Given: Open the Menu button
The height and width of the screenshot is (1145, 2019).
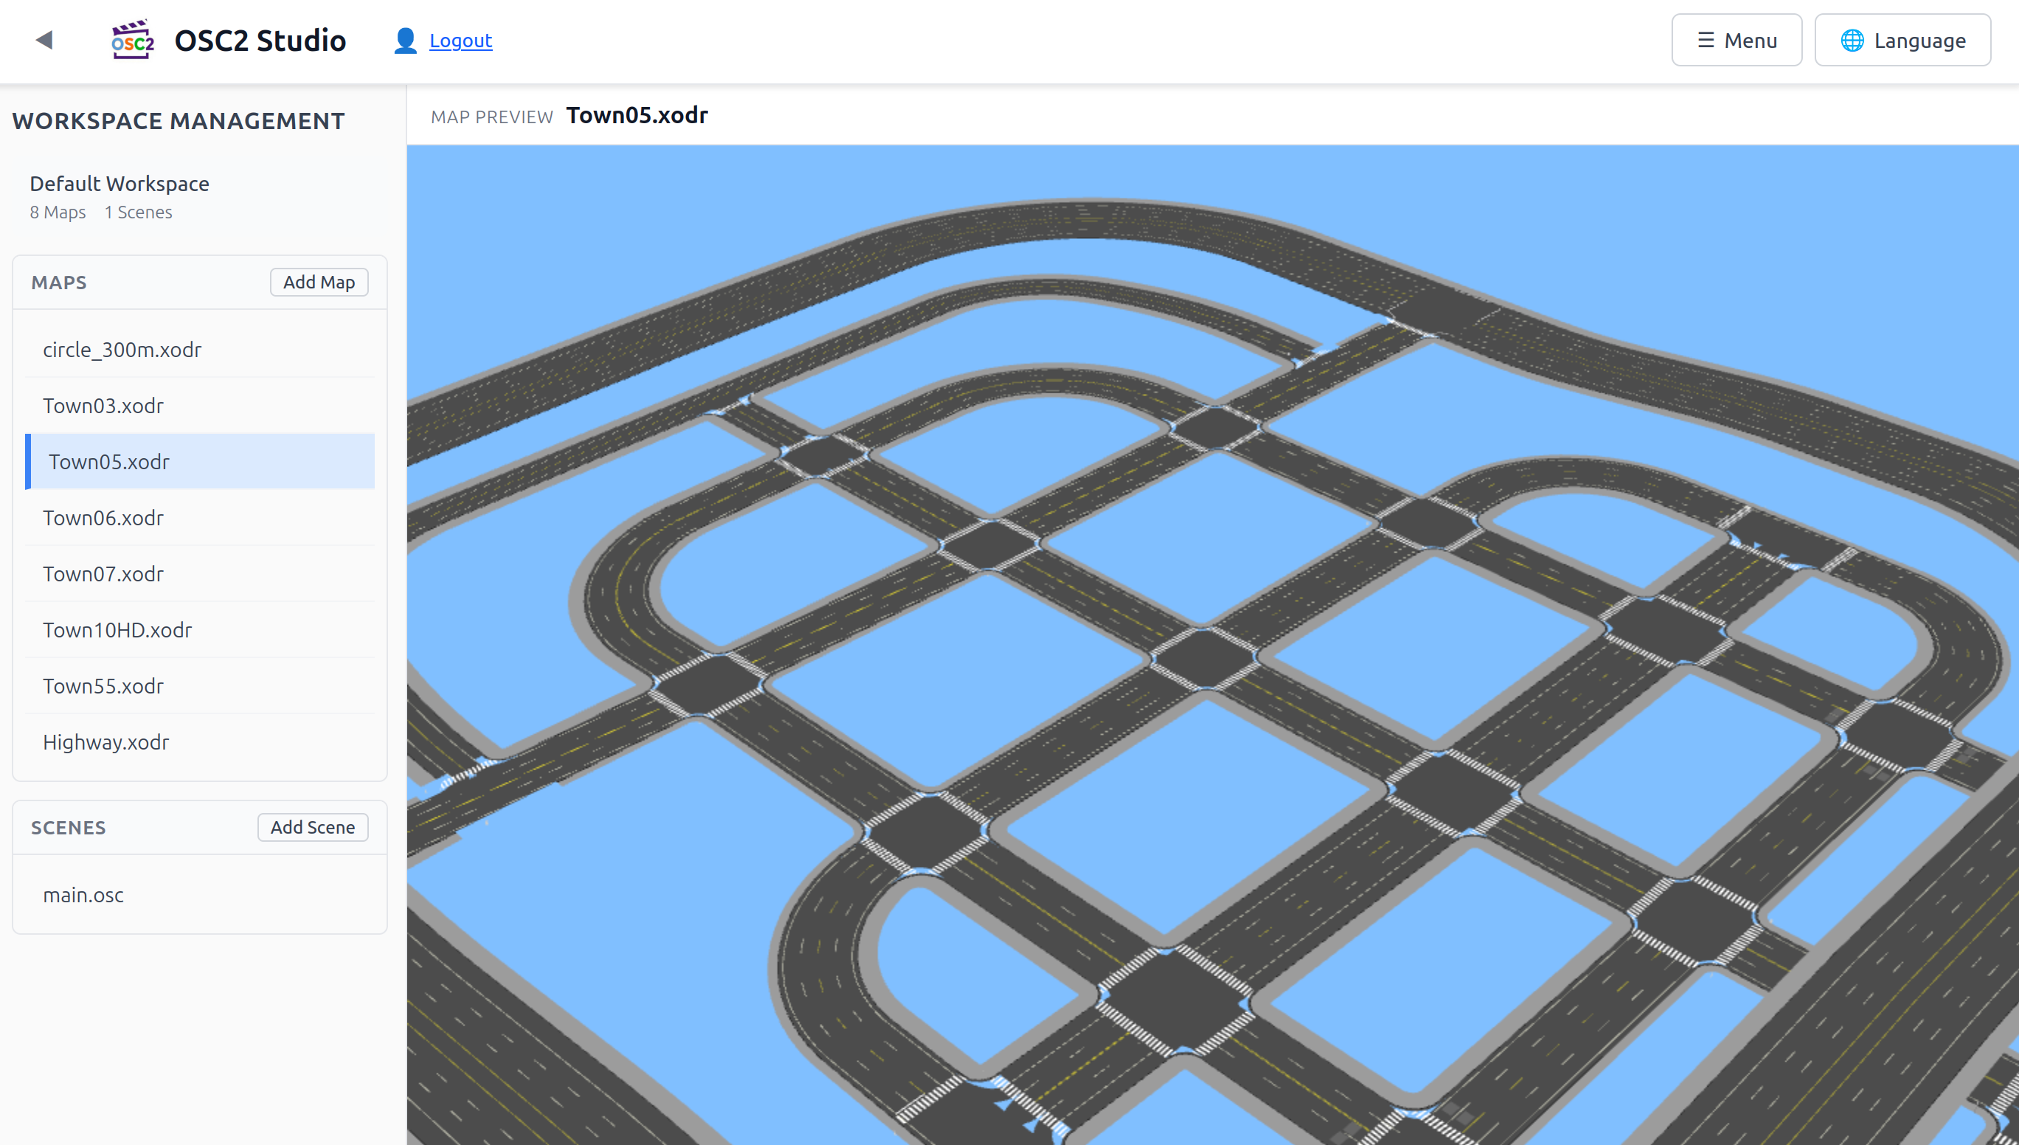Looking at the screenshot, I should (1736, 40).
